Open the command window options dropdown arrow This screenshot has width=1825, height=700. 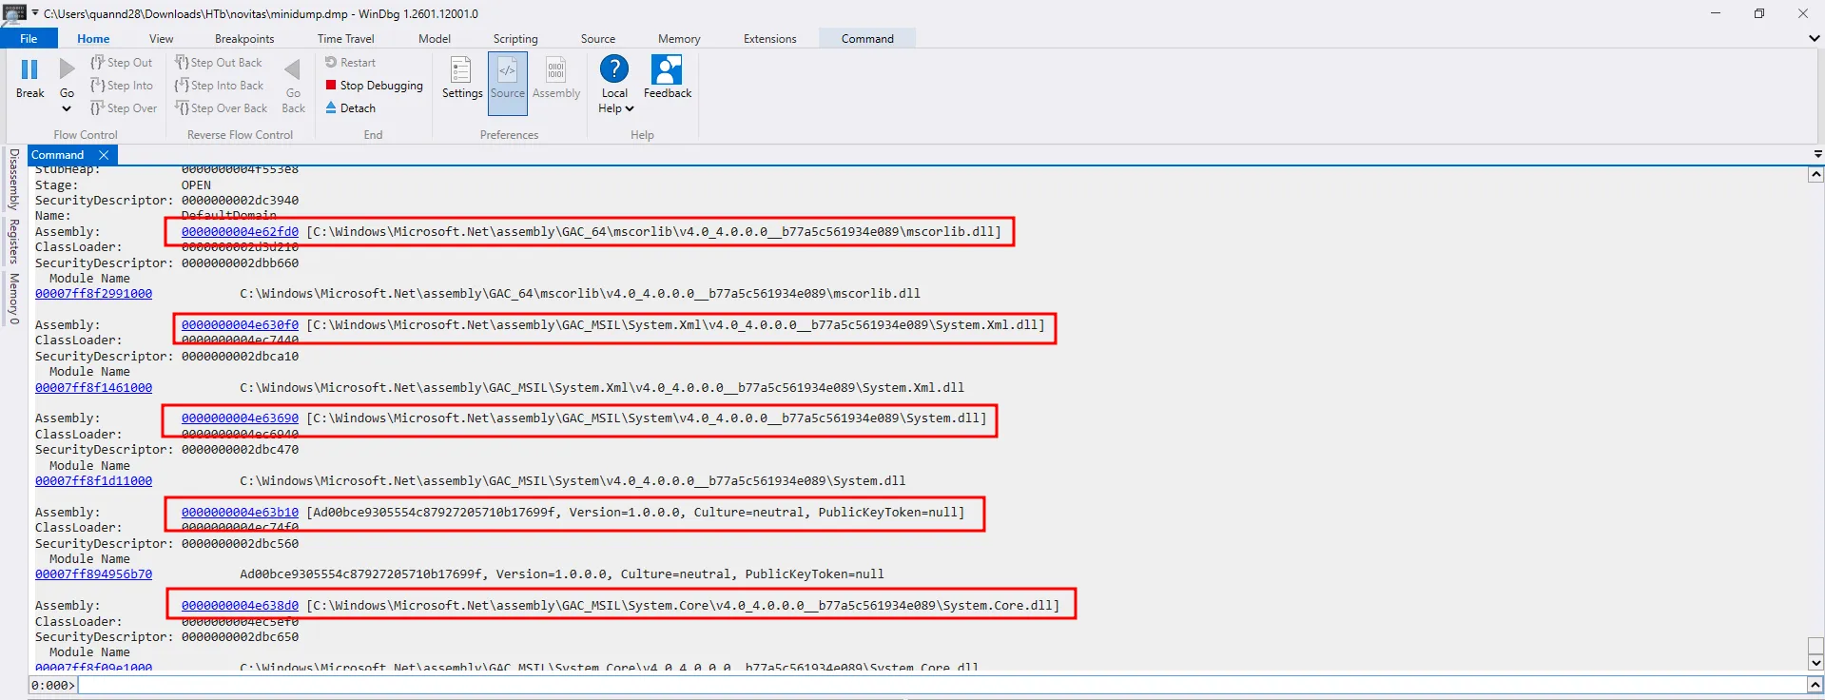pos(1817,154)
